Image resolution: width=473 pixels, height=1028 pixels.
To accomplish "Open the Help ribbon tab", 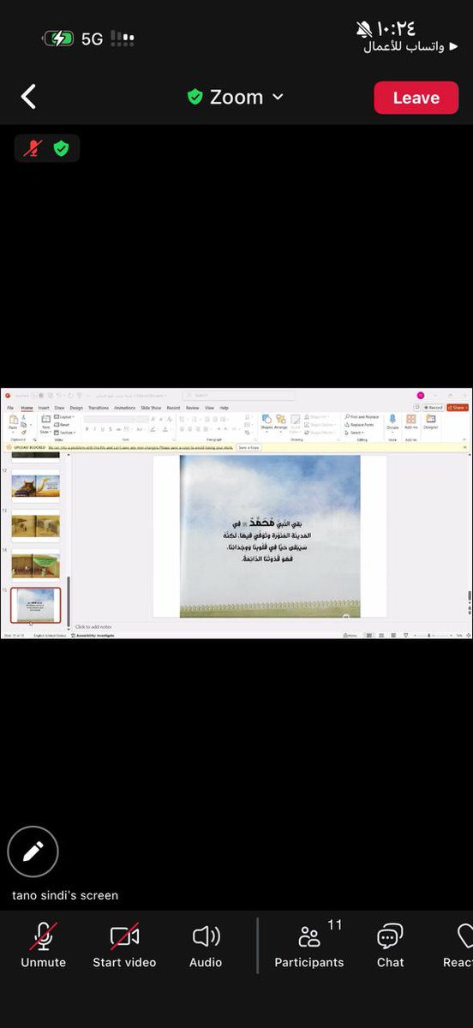I will [225, 408].
